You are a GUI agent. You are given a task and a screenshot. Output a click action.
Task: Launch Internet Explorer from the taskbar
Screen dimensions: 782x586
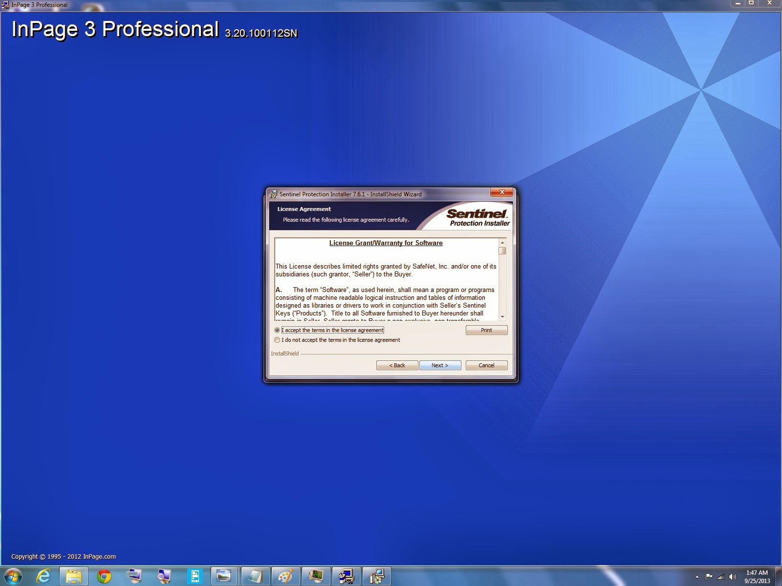tap(43, 576)
